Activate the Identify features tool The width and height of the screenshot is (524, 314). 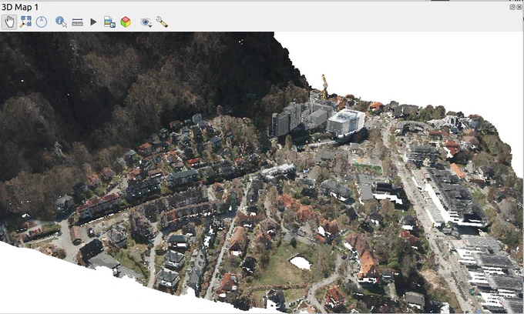[61, 22]
